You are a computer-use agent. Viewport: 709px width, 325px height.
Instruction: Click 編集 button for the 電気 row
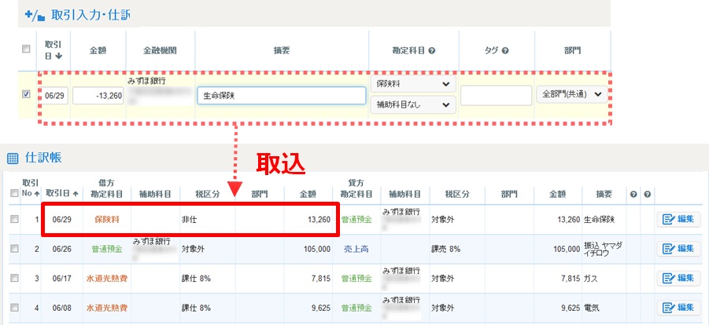pos(678,307)
